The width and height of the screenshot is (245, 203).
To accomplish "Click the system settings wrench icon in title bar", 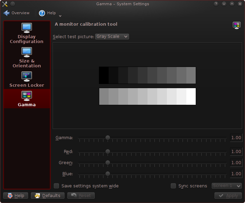I will coord(5,4).
